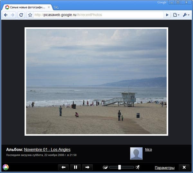
Task: Close the Picasa browser tab
Action: pos(49,7)
